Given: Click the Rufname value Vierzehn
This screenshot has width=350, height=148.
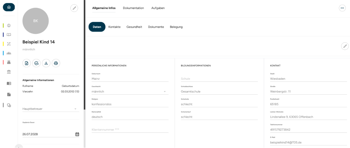Looking at the screenshot, I should (x=28, y=91).
